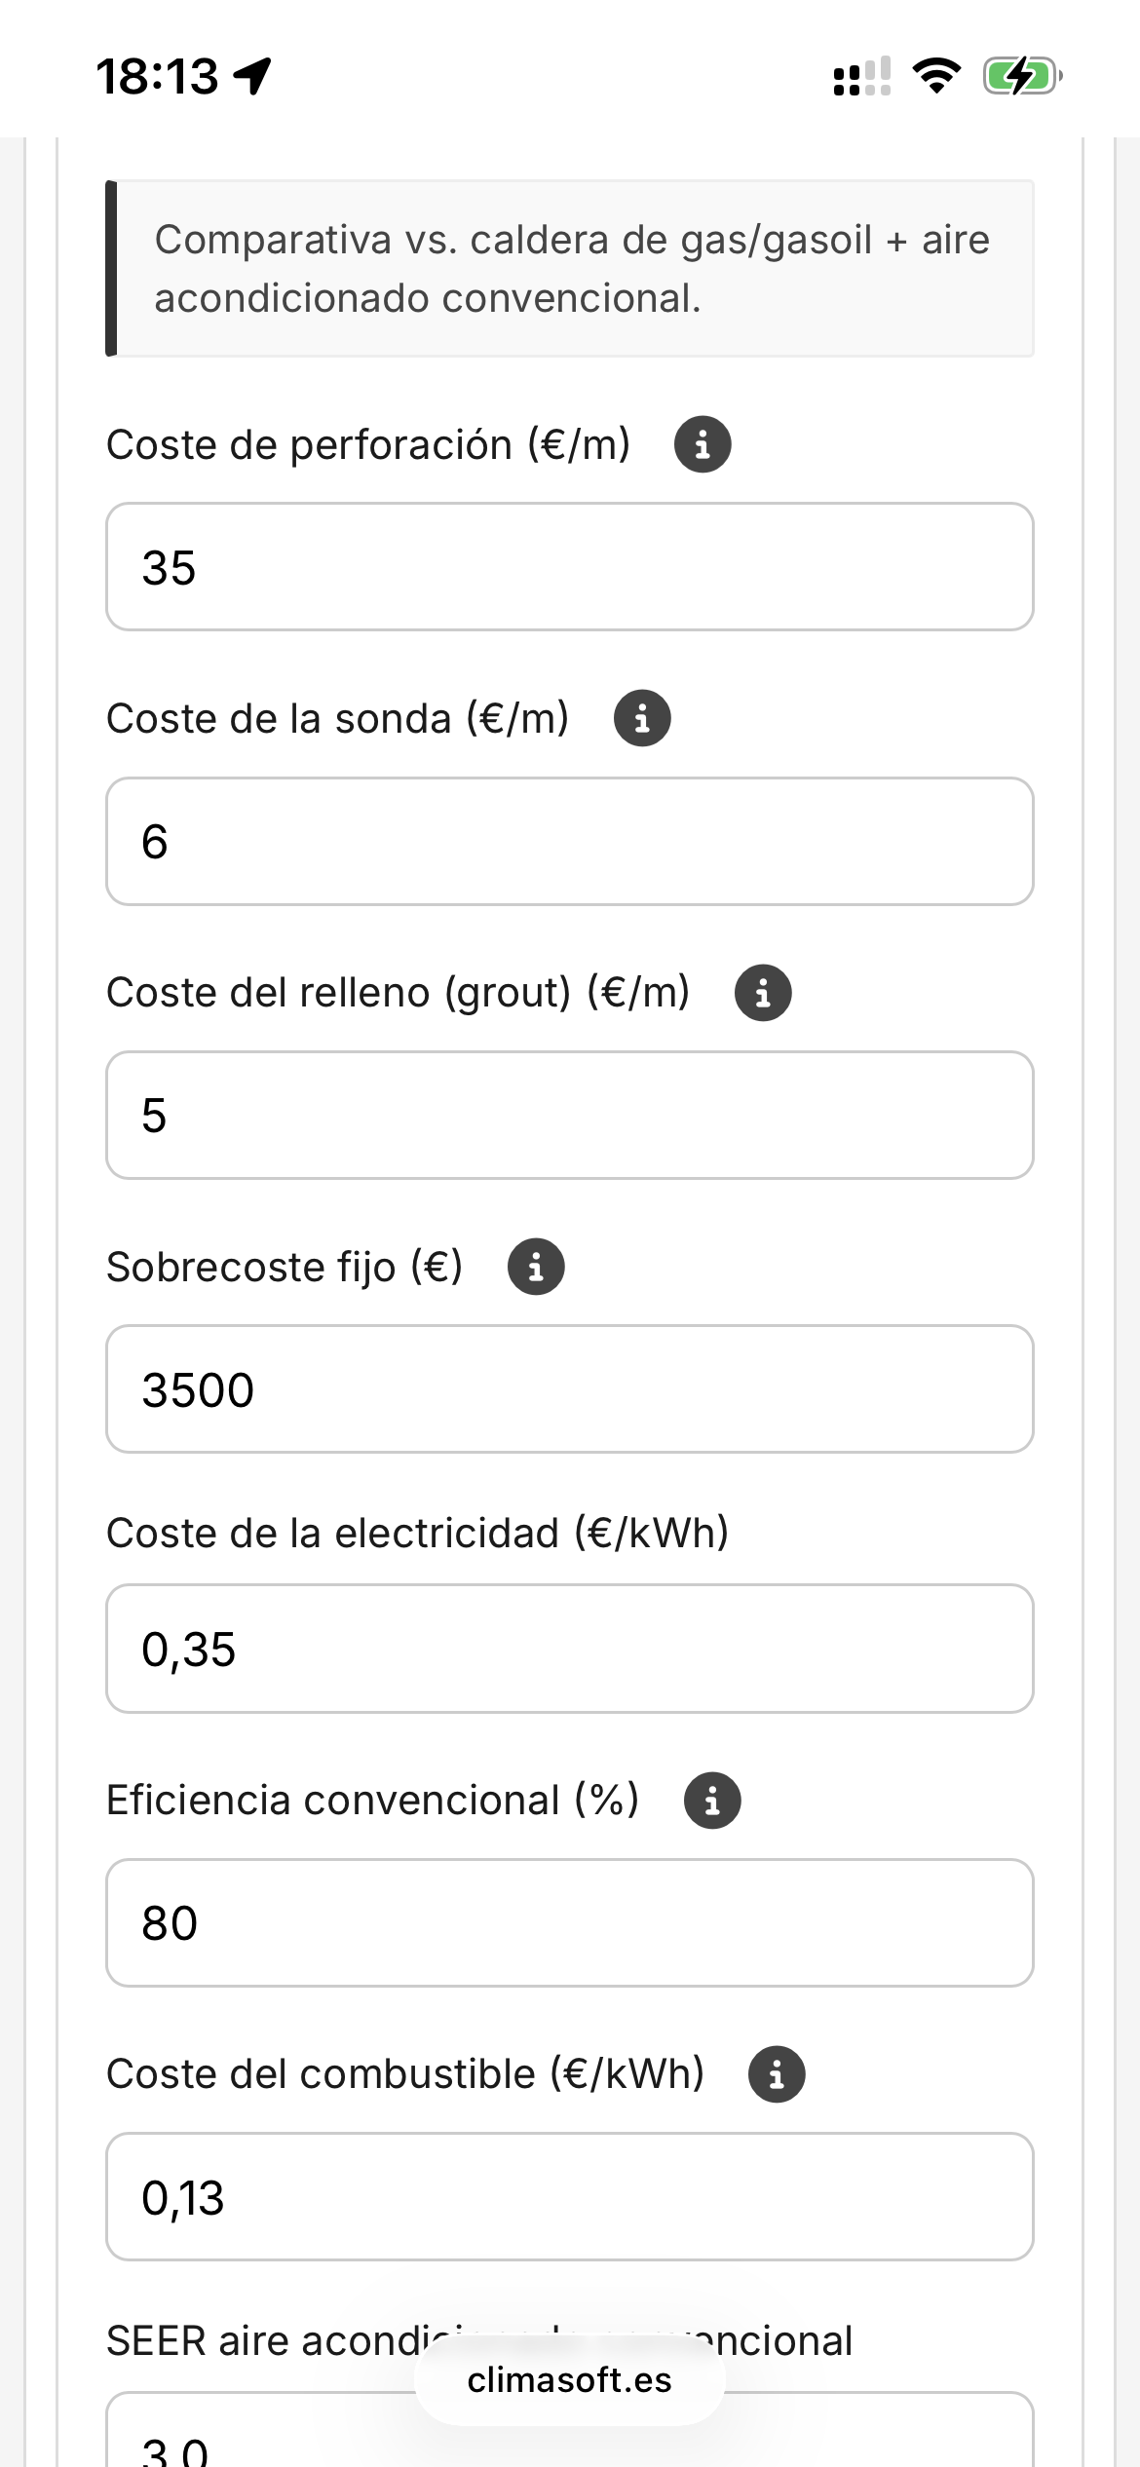
Task: Tap the 18:13 clock in status bar
Action: 158,76
